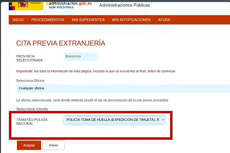Click the CITA PREVIA EXTRANJERÍA heading

point(61,43)
